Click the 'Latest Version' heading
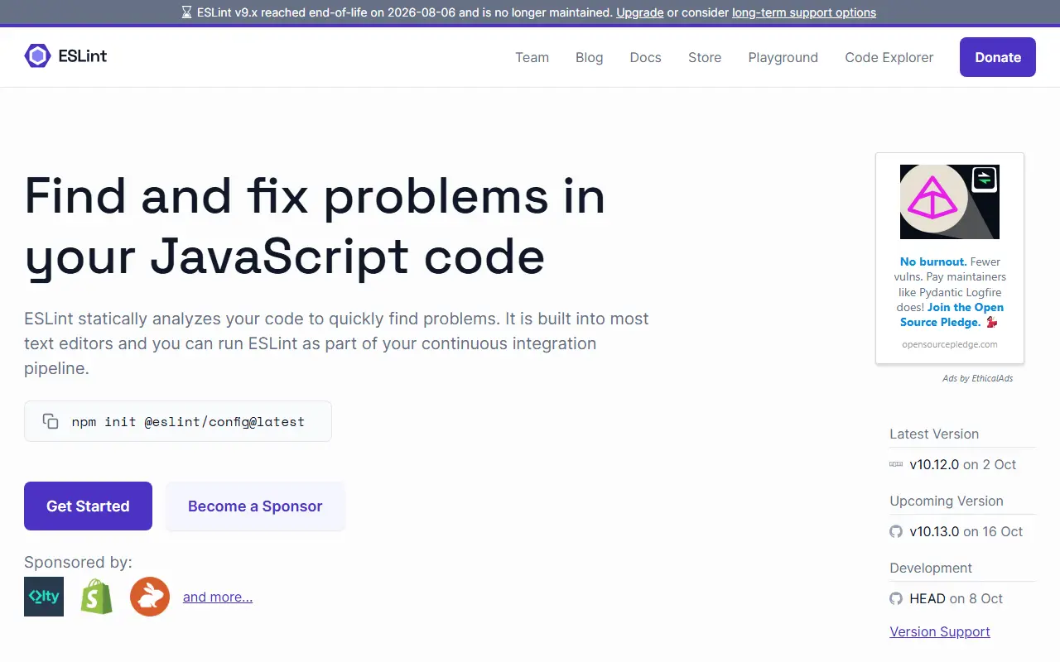Screen dimensions: 1060x662 coord(934,434)
